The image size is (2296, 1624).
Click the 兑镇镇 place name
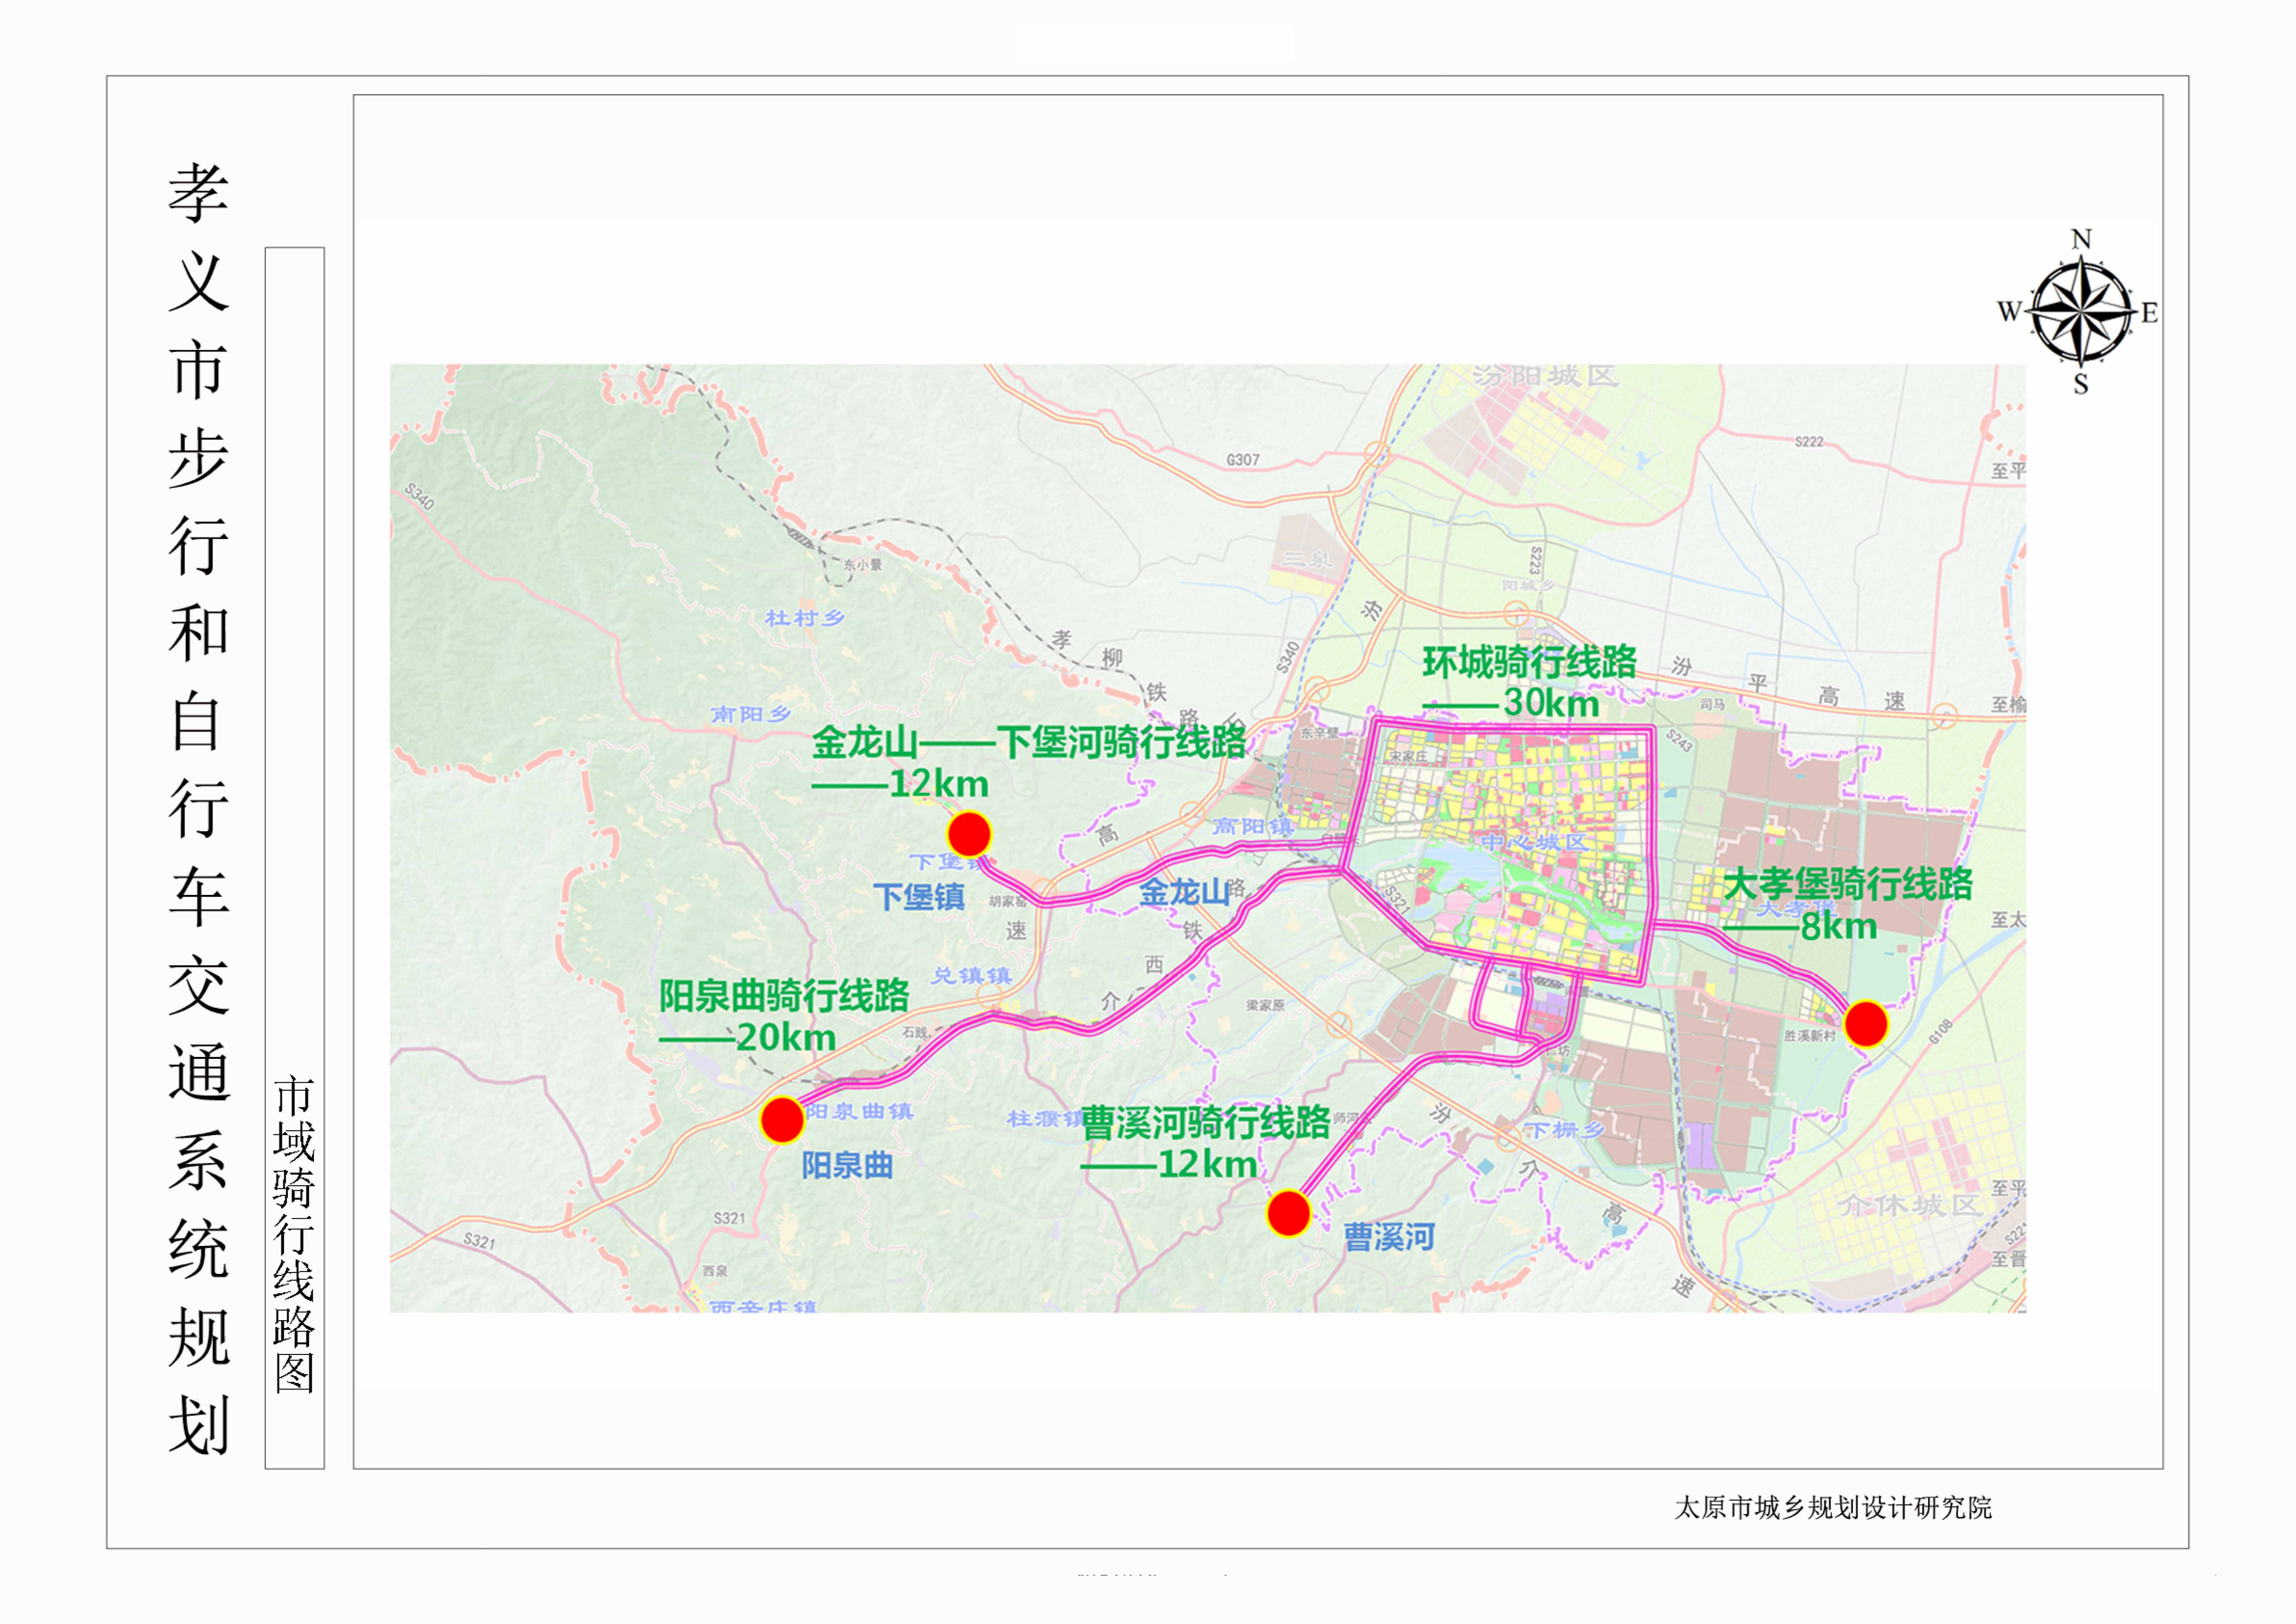click(x=972, y=976)
